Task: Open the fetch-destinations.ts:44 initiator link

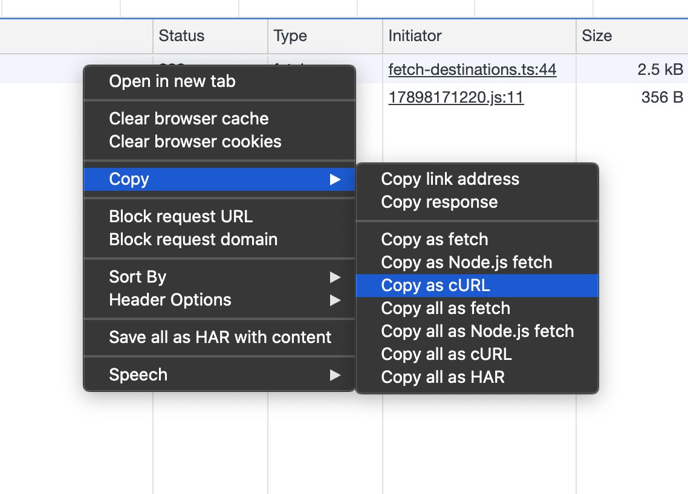Action: [472, 70]
